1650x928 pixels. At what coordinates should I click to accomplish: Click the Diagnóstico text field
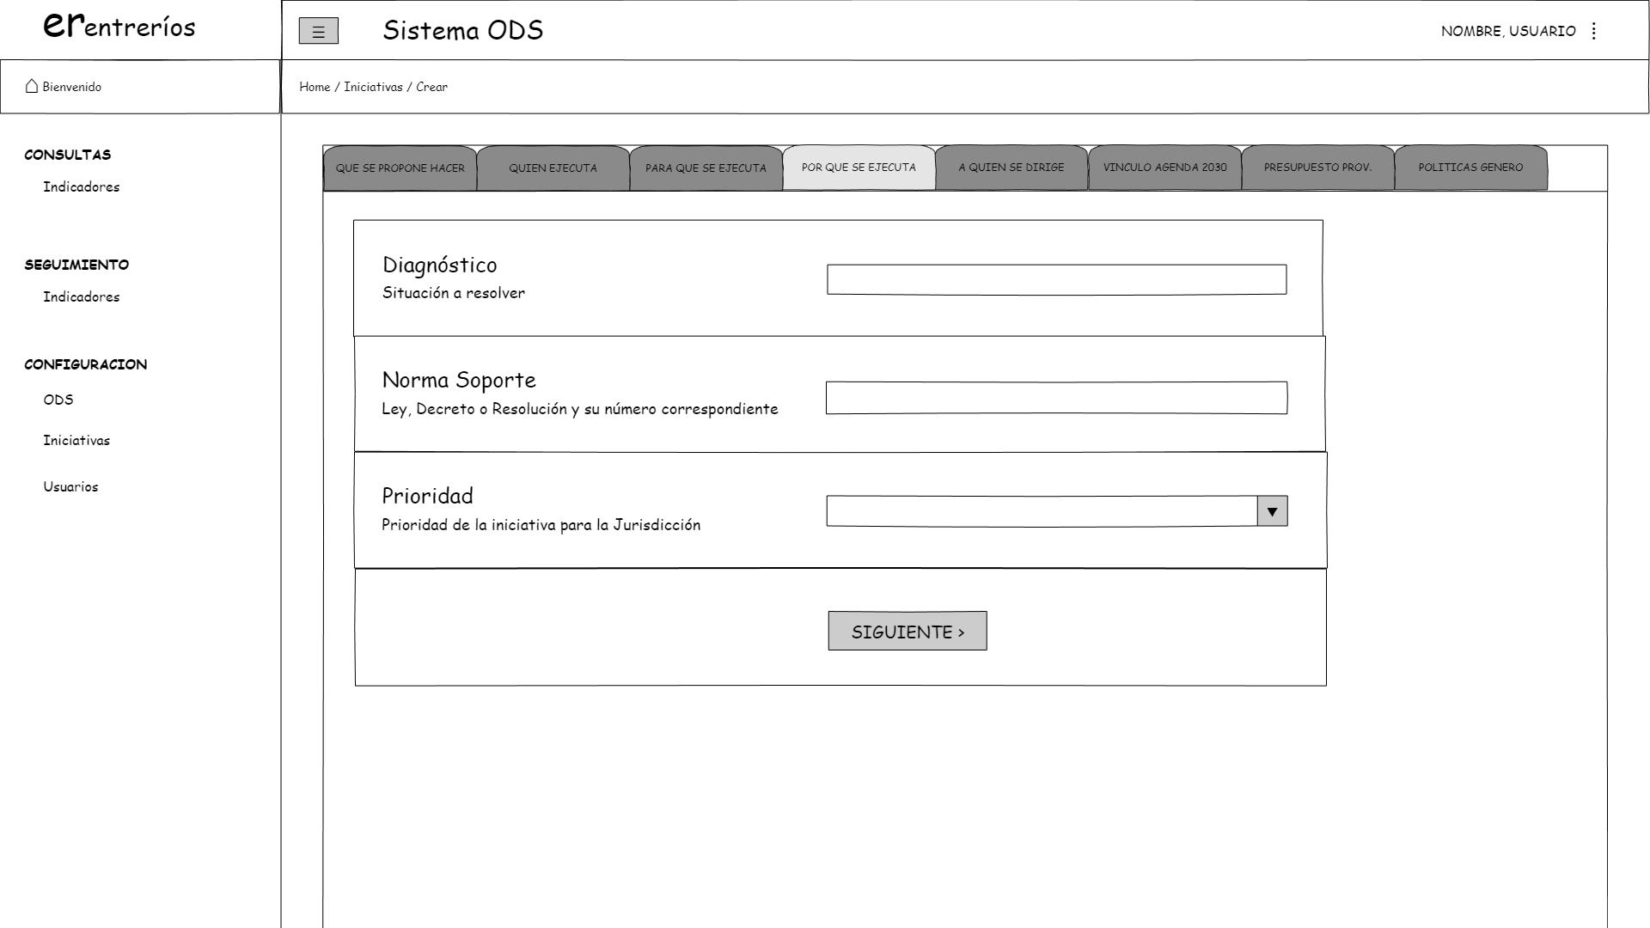(x=1056, y=279)
